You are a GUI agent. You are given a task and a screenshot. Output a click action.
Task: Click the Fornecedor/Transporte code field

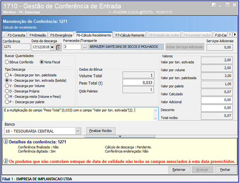72,47
